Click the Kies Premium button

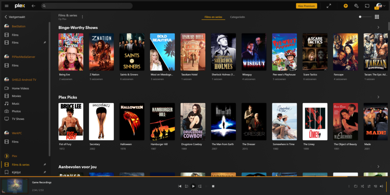[306, 6]
